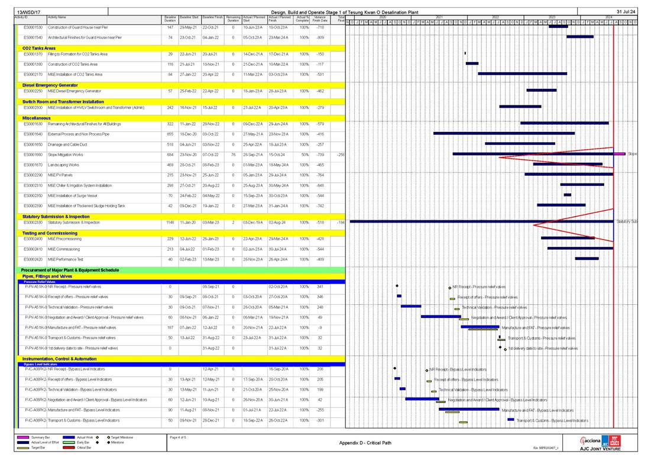Collapse the CO2 Tanks Areas group
Viewport: 664px width, 470px height.
39,48
